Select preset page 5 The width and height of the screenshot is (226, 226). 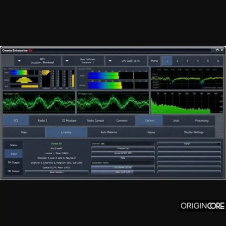(x=208, y=61)
